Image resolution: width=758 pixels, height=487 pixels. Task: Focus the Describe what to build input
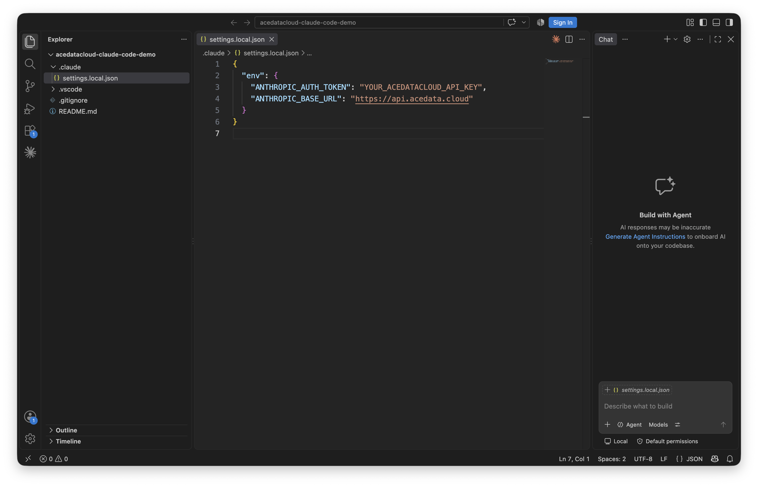665,406
